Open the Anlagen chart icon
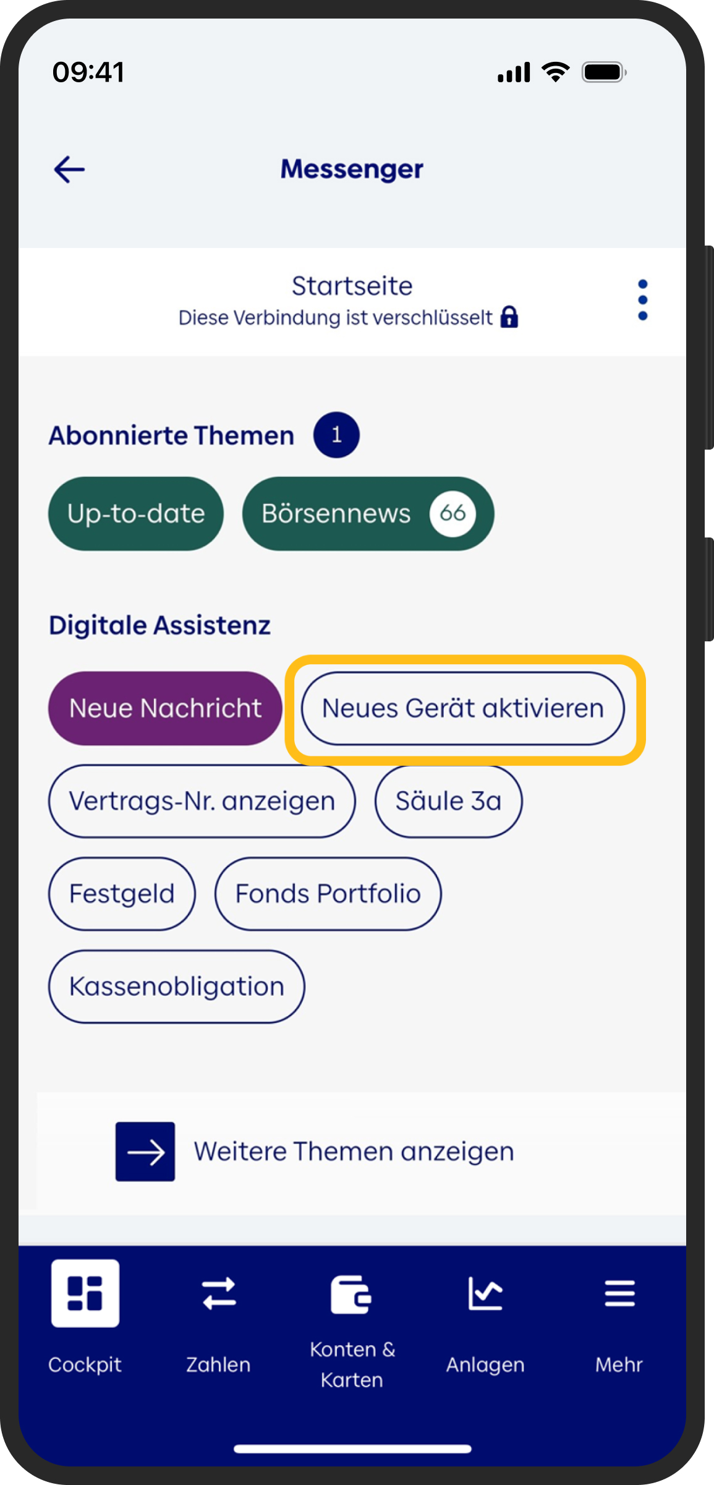This screenshot has width=714, height=1485. click(x=485, y=1293)
